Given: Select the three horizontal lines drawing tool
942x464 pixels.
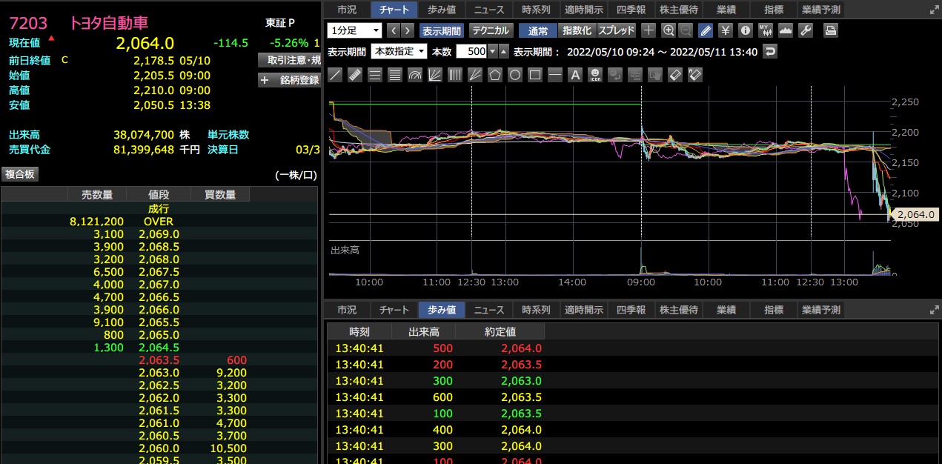Looking at the screenshot, I should (x=375, y=75).
